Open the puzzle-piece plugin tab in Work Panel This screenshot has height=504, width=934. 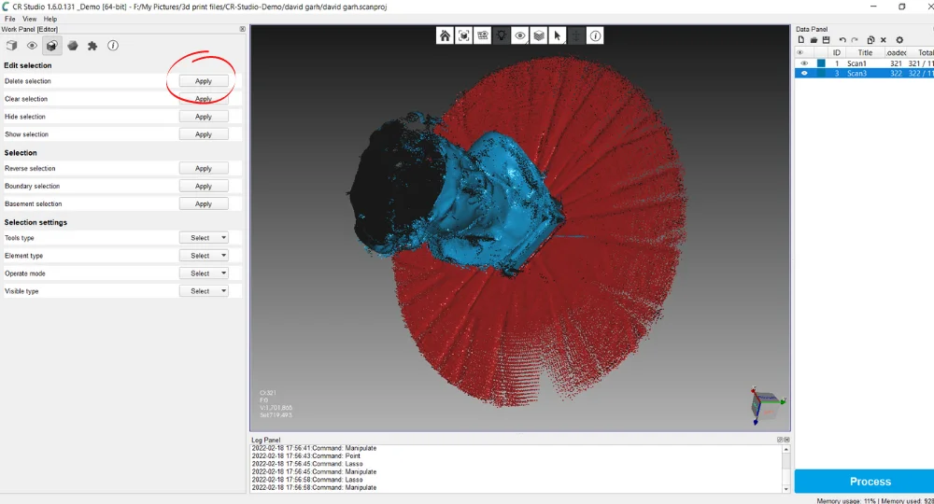[x=92, y=45]
